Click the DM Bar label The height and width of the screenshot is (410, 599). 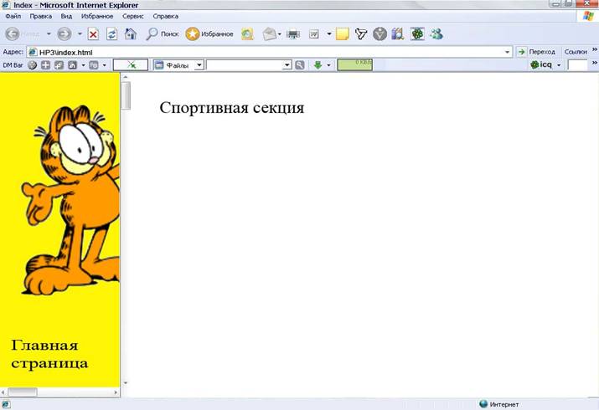click(13, 65)
